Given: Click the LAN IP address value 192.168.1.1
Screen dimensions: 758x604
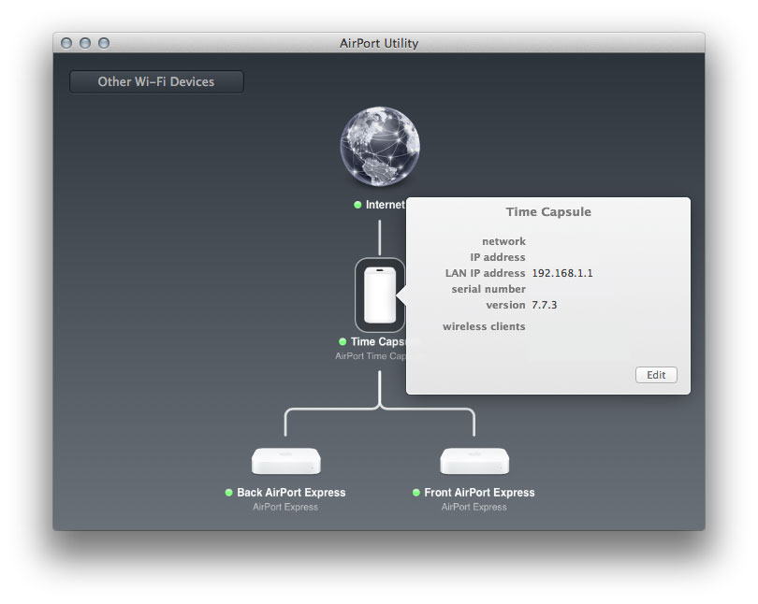Looking at the screenshot, I should point(562,273).
